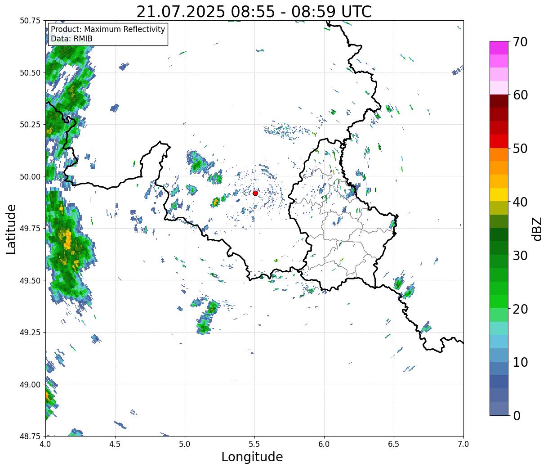Click the latitude tick label 49.25
Viewport: 548px width, 468px height.
[x=30, y=333]
